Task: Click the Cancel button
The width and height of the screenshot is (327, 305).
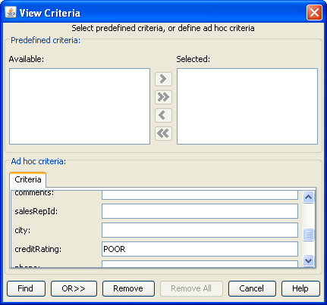Action: click(x=252, y=288)
